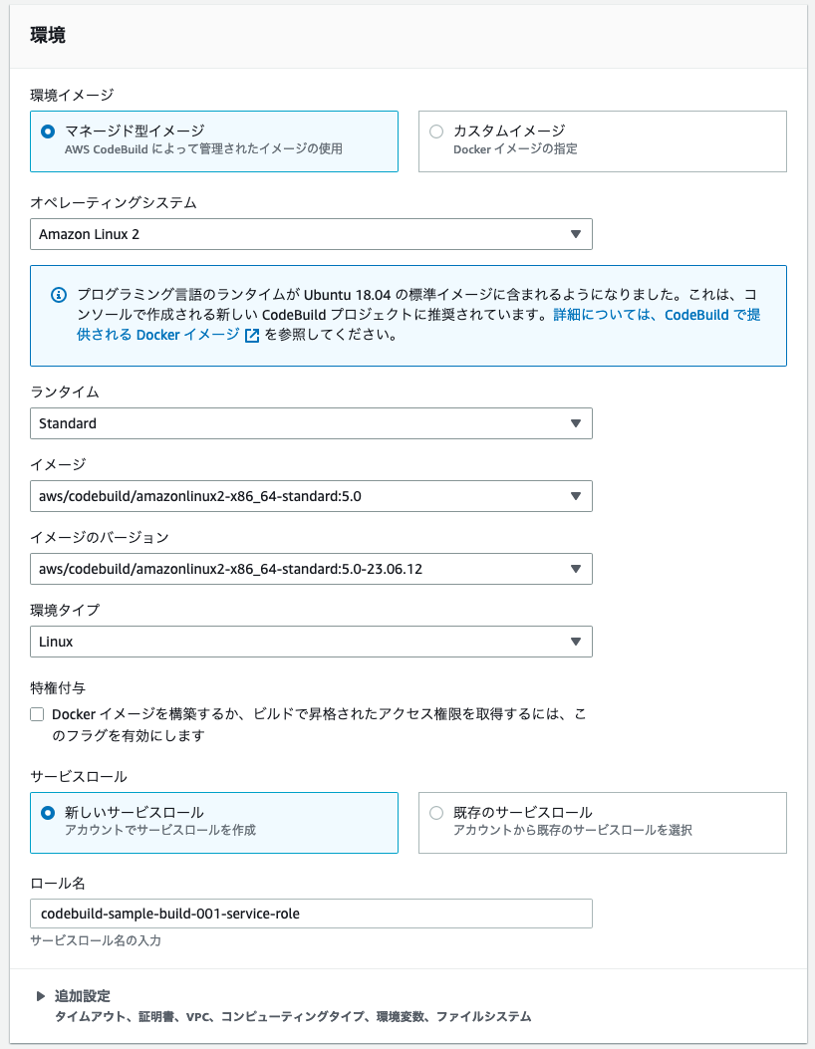Open the イメージ dropdown
The height and width of the screenshot is (1049, 815).
click(x=576, y=496)
